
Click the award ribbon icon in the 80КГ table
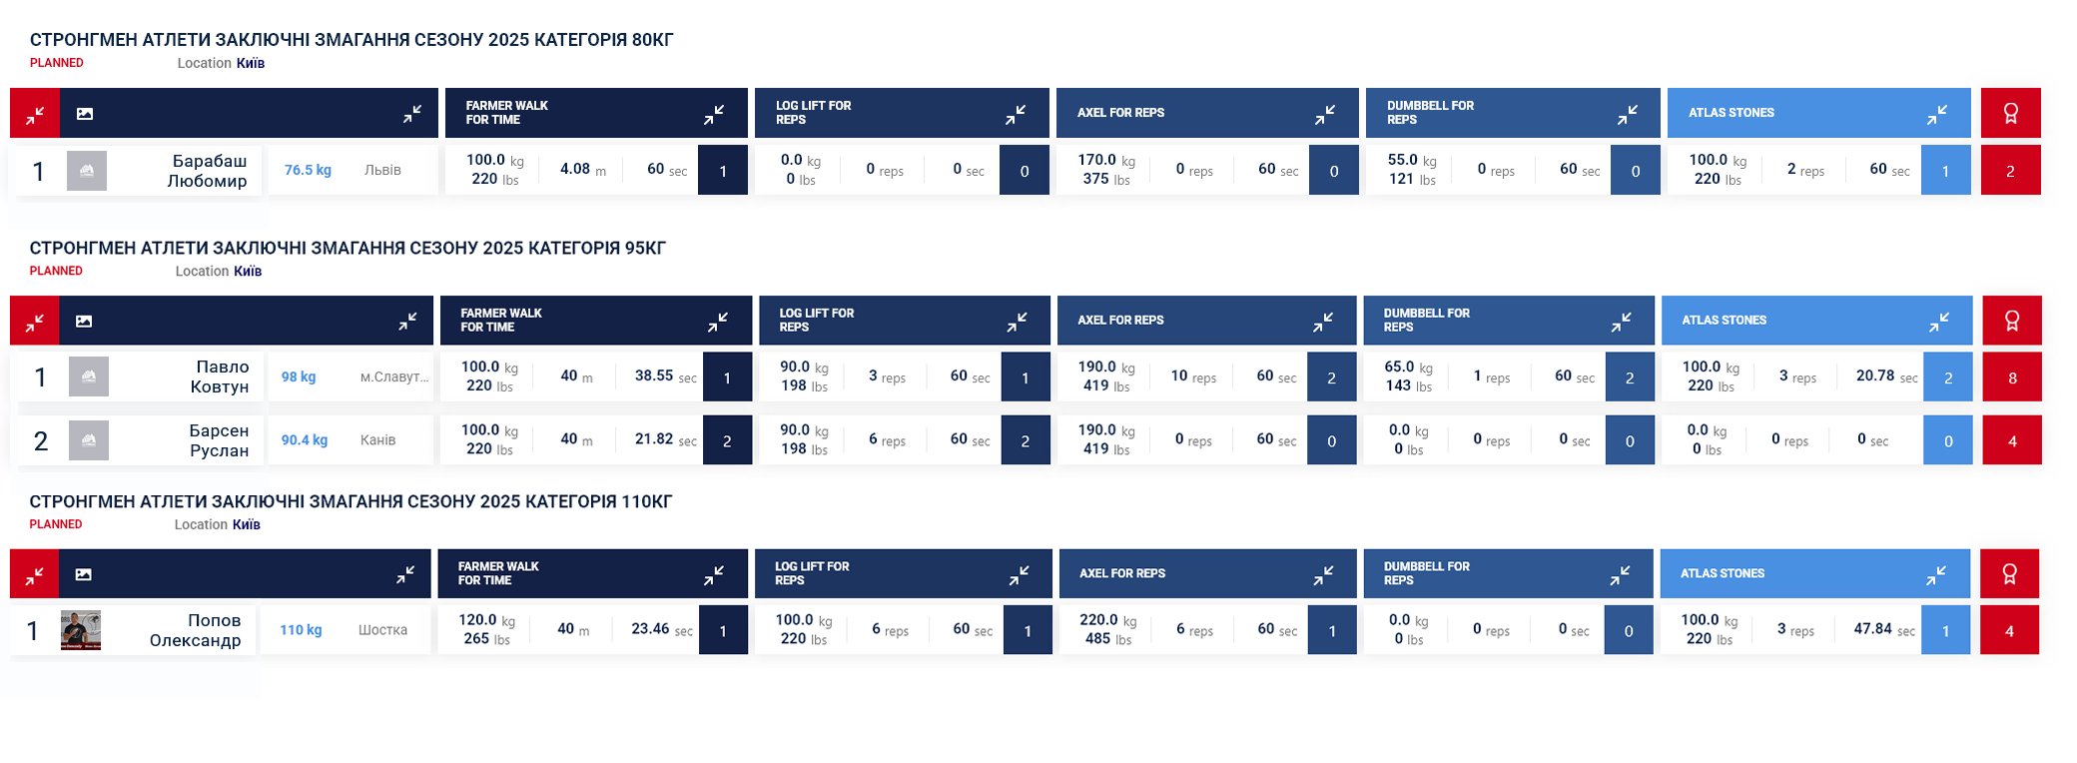tap(2010, 114)
